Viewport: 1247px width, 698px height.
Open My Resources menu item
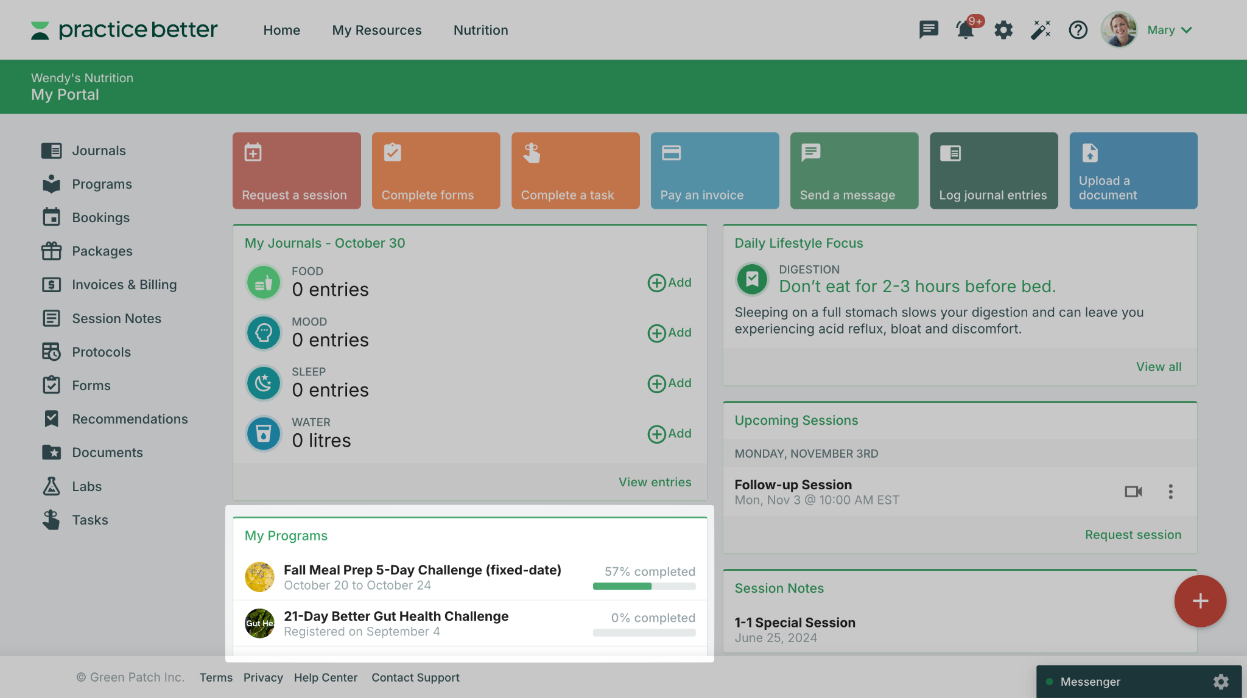point(376,30)
